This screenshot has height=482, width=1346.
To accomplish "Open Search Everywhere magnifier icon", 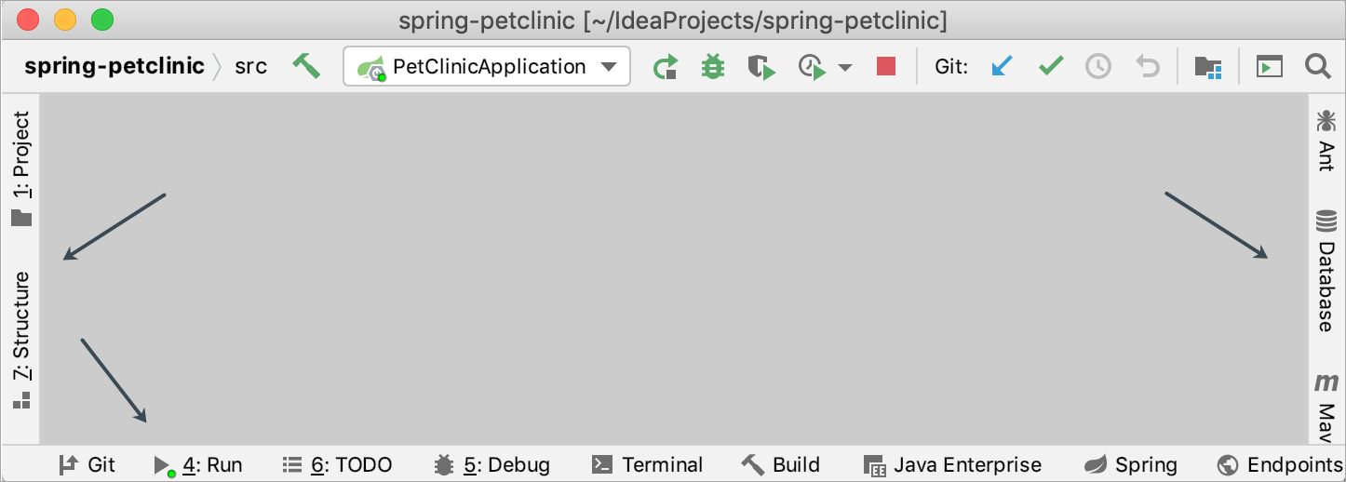I will click(1317, 66).
